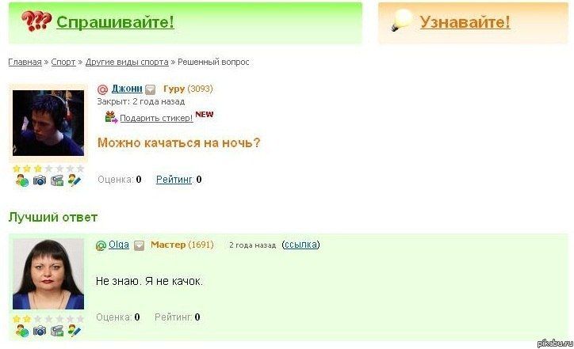Click the Подарить стикер! link
The image size is (574, 349).
point(156,118)
